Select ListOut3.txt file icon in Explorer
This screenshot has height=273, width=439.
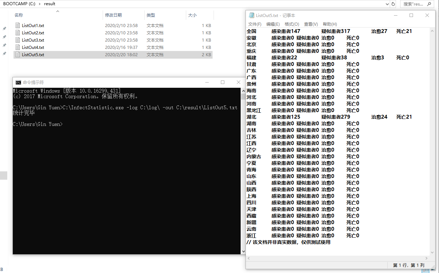click(18, 40)
